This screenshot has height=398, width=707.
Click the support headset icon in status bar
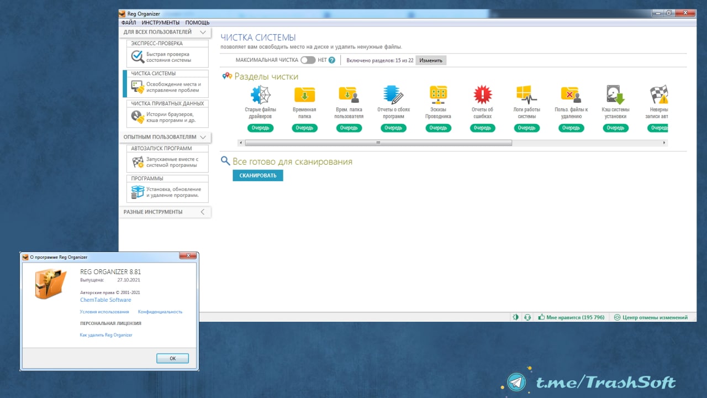[x=527, y=317]
